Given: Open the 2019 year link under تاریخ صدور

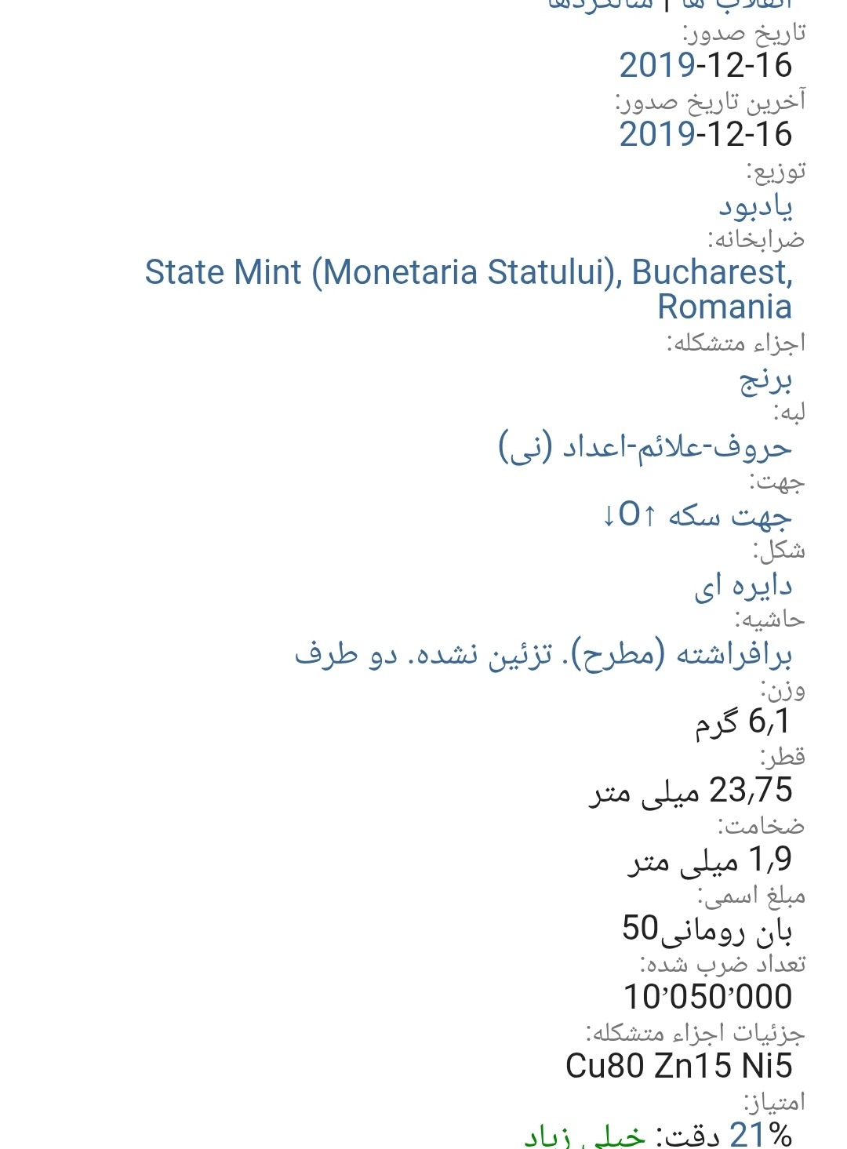Looking at the screenshot, I should pos(657,66).
